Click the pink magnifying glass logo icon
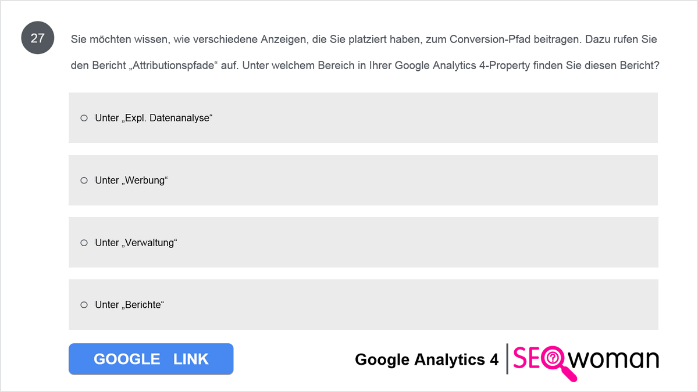 pos(557,362)
